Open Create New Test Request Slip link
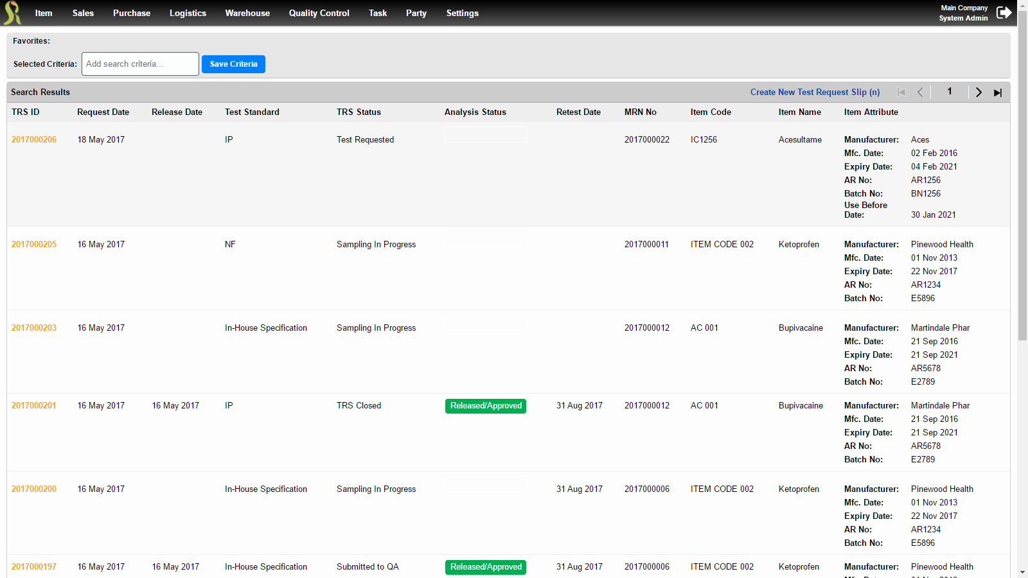Screen dimensions: 1028x578 (815, 92)
